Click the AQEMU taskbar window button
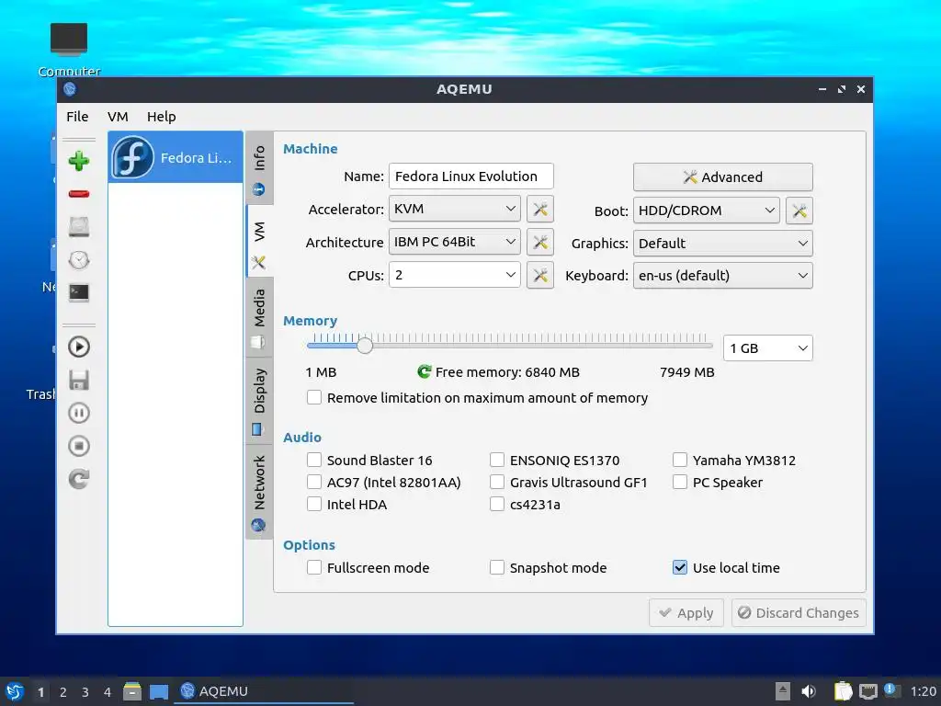This screenshot has width=941, height=706. [x=264, y=691]
